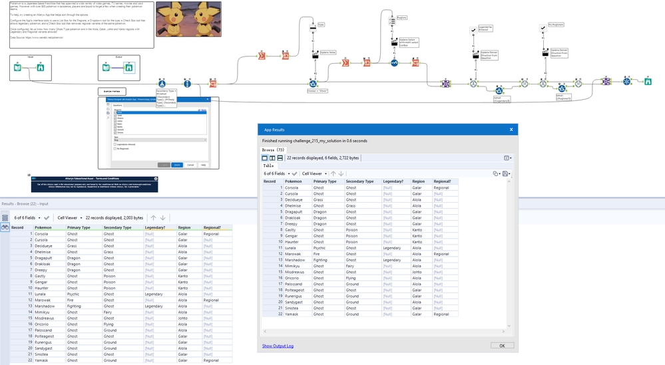The image size is (665, 365).
Task: Select the Drop Down interface tool labeled Type
Action: (313, 27)
